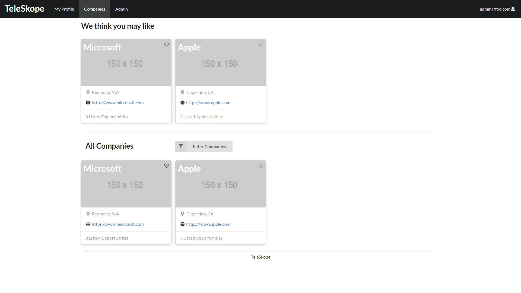Click the location pin in recommended Microsoft card
This screenshot has width=521, height=293.
tap(88, 92)
